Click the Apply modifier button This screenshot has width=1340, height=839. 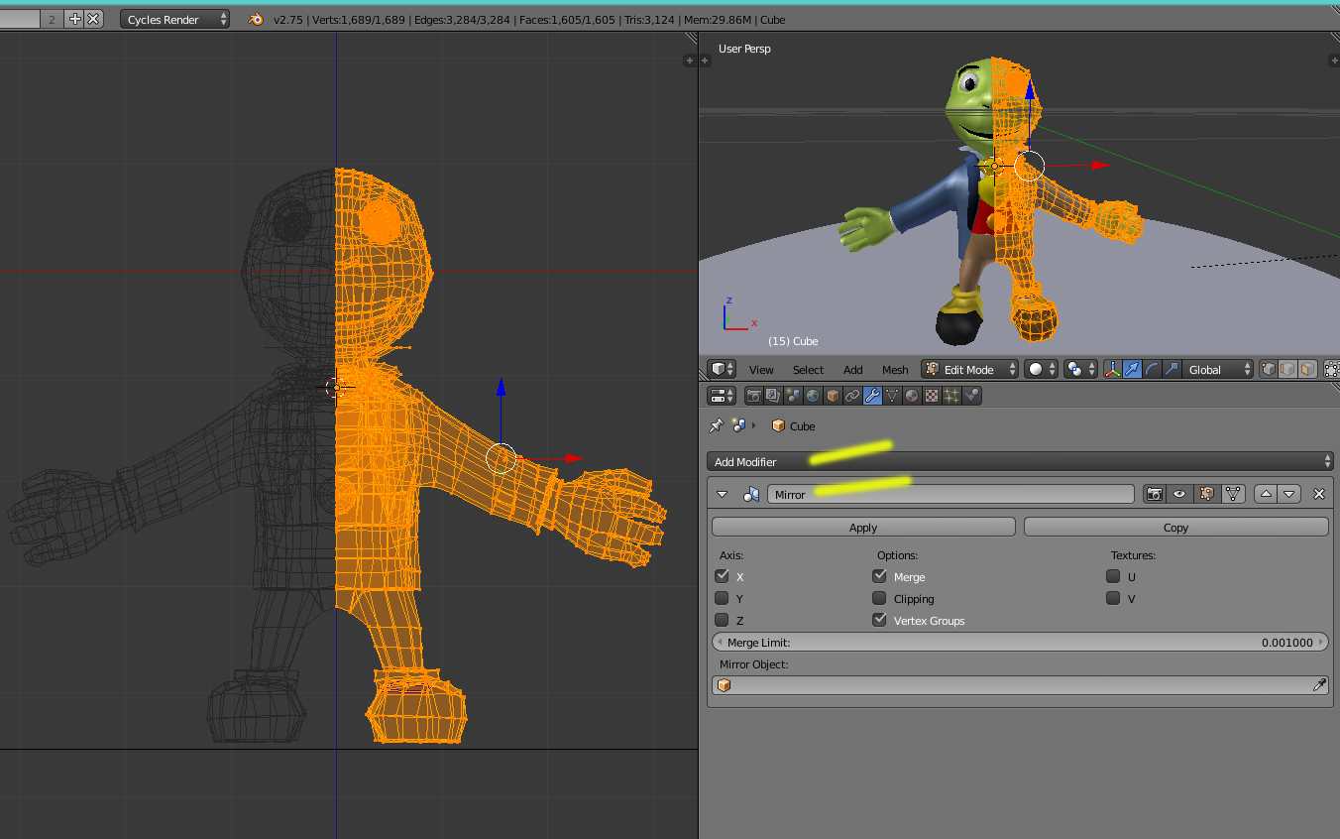863,528
